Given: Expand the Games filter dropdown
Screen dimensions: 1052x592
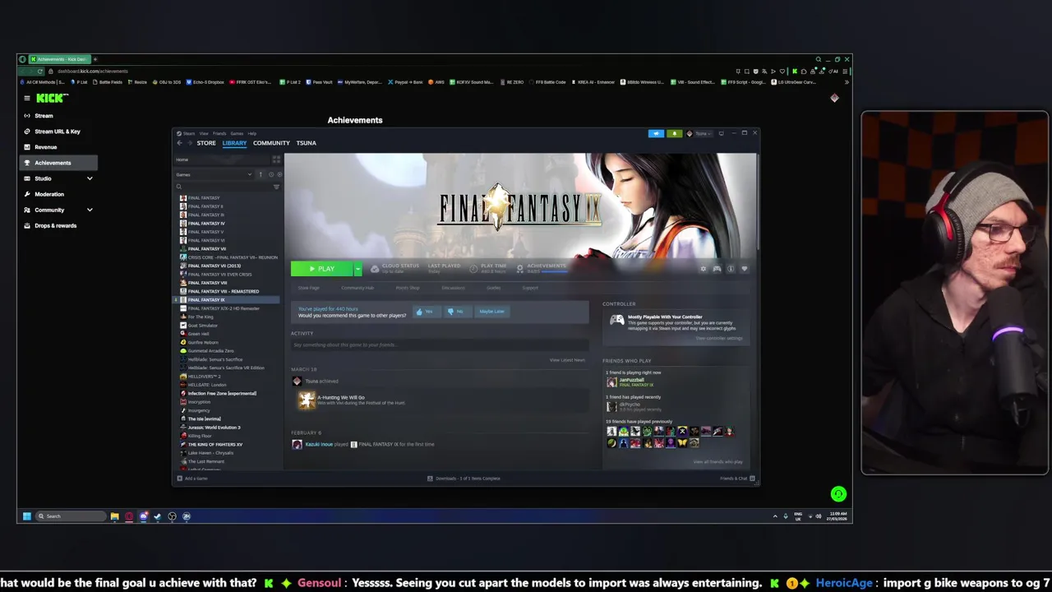Looking at the screenshot, I should tap(214, 174).
